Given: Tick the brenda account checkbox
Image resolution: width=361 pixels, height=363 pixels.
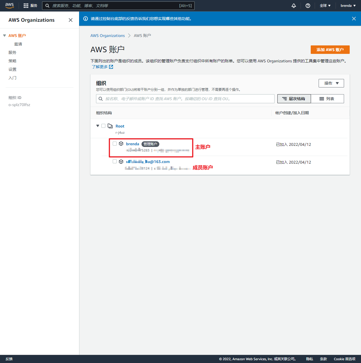Looking at the screenshot, I should pos(115,144).
